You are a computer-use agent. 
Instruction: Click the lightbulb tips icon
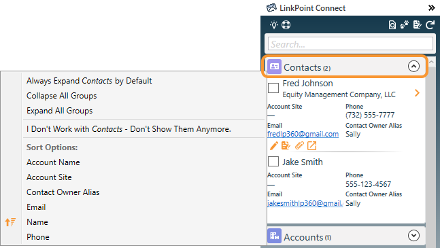pyautogui.click(x=274, y=25)
